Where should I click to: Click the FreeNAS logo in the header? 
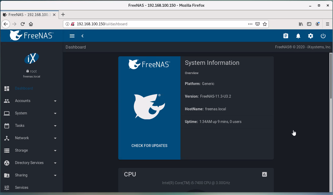pos(31,35)
